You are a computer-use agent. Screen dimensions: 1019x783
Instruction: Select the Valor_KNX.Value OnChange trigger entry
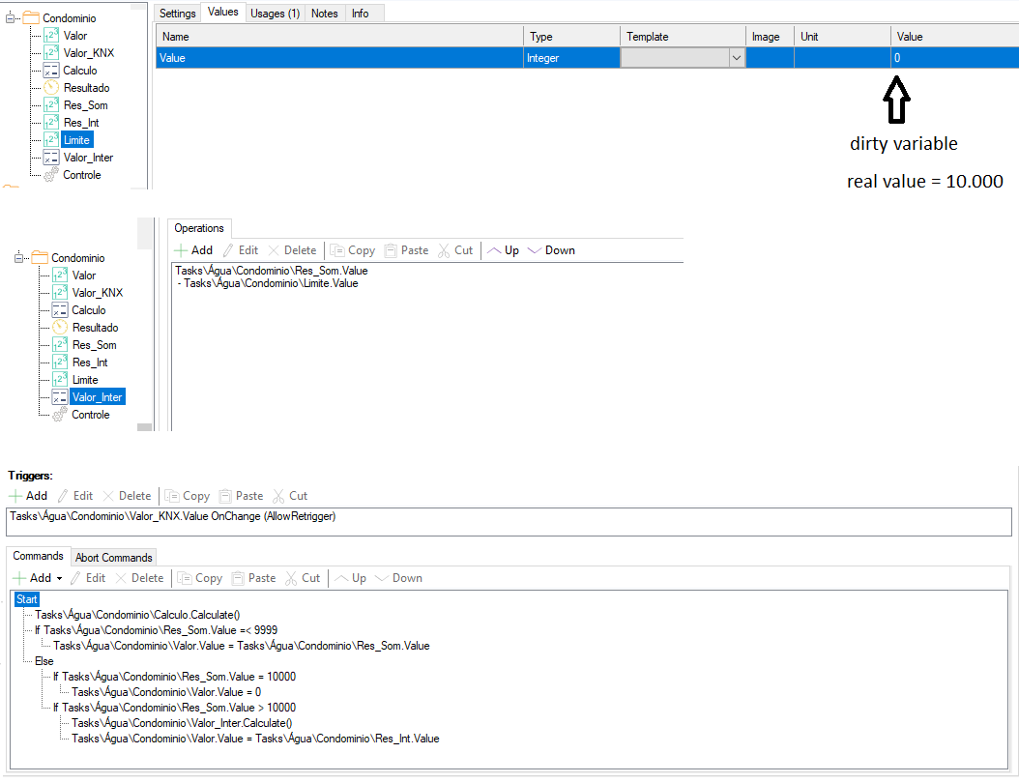coord(173,517)
